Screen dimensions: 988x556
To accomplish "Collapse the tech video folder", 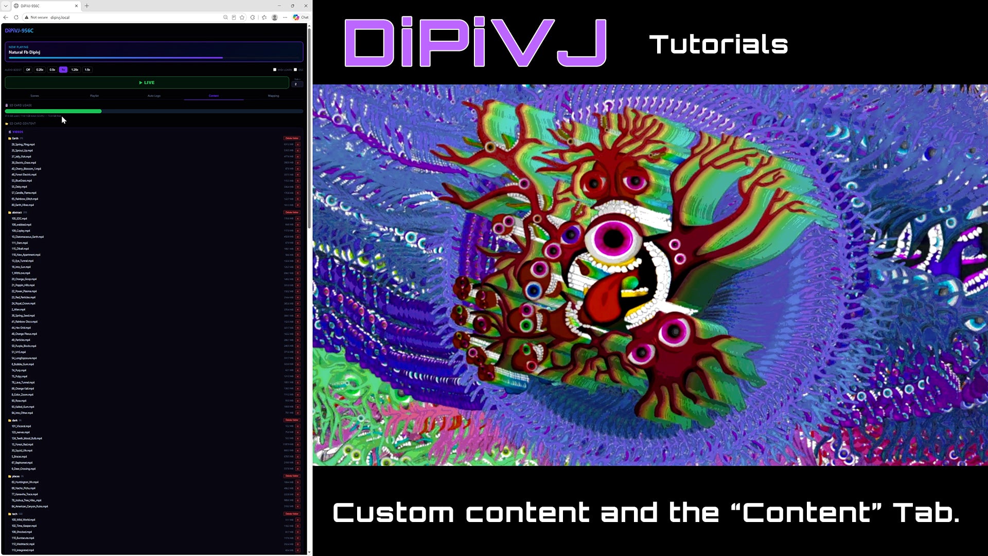I will (x=14, y=514).
